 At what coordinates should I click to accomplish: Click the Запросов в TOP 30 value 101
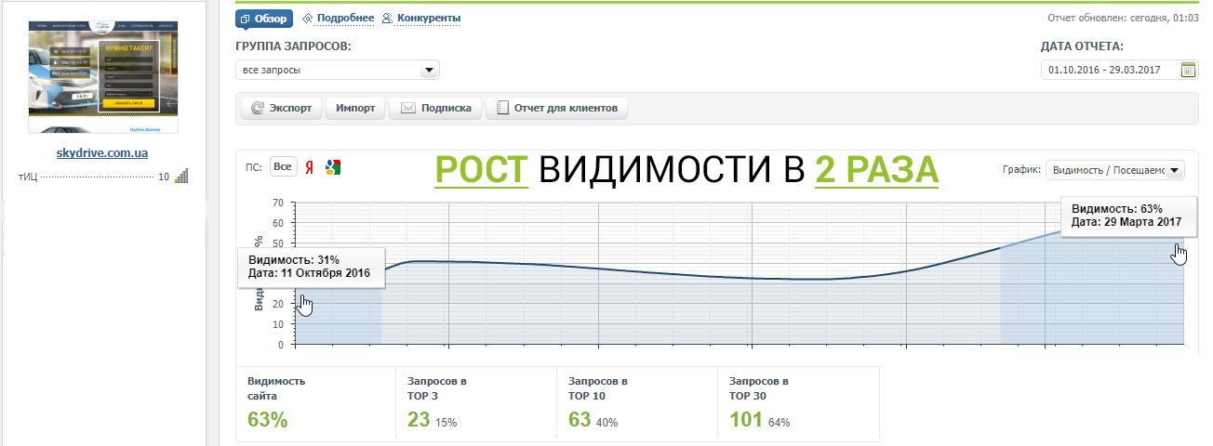pyautogui.click(x=746, y=420)
